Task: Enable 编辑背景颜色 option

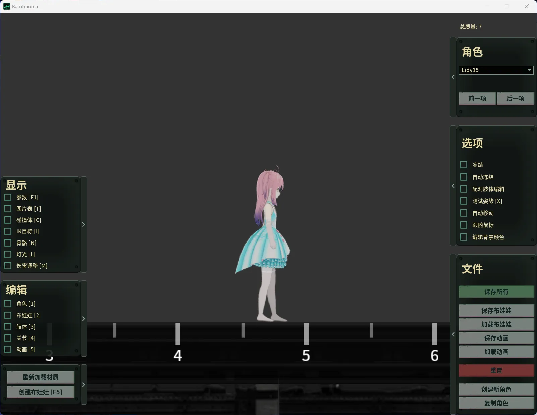Action: tap(464, 237)
